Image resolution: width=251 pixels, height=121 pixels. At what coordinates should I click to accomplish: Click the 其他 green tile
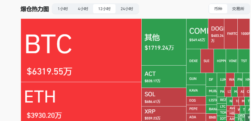point(164,42)
